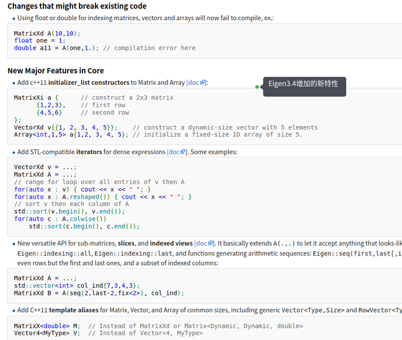Open the doc link for slices and indexed views
This screenshot has width=402, height=340.
coord(201,243)
